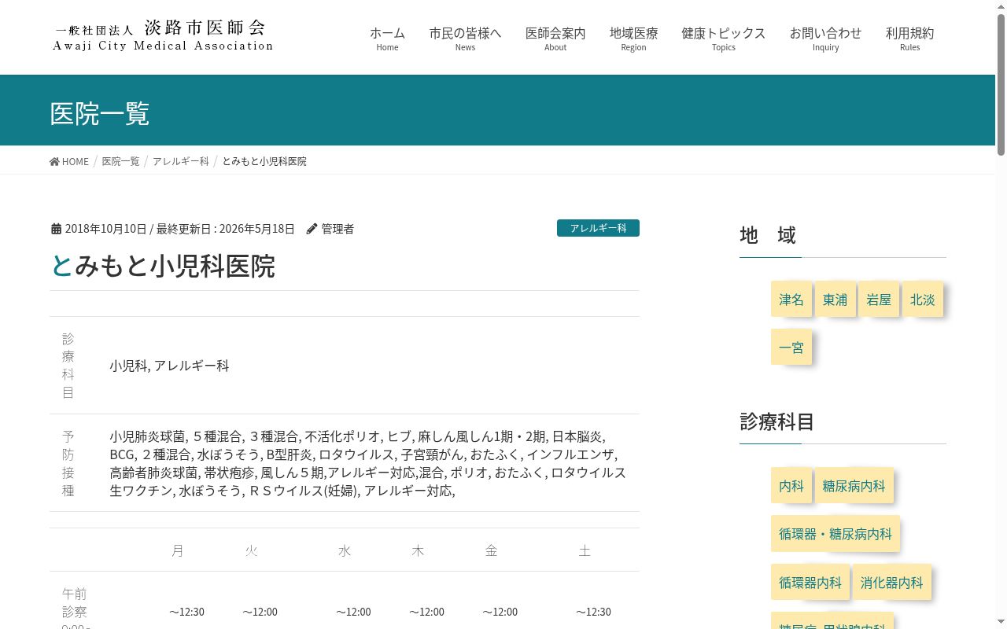Viewport: 1007px width, 629px height.
Task: Select the 消化器内科 specialty tag
Action: [891, 583]
